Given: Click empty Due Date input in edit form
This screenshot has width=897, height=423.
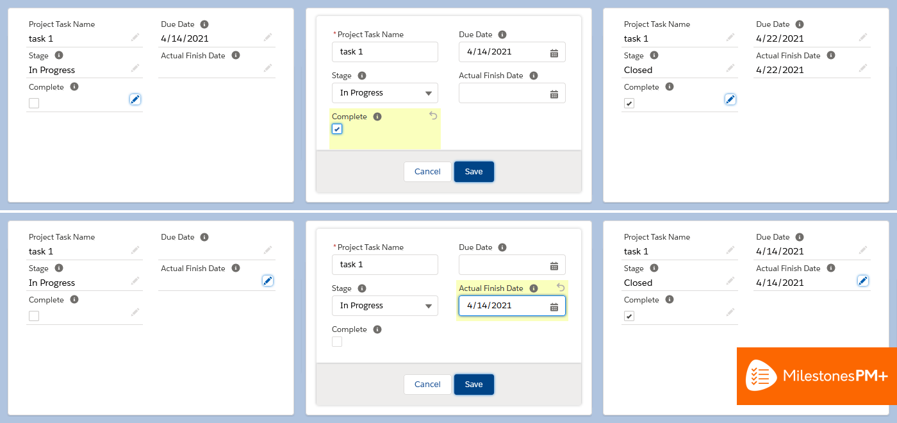Looking at the screenshot, I should 512,265.
